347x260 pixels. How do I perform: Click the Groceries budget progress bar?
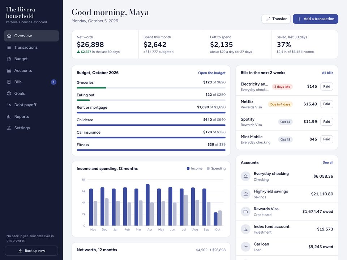(151, 88)
